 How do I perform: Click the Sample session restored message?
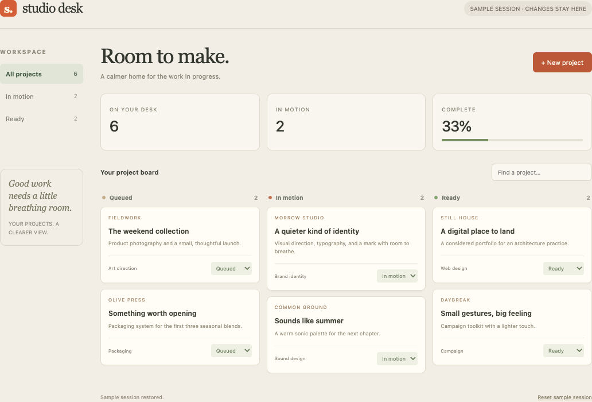click(x=132, y=397)
